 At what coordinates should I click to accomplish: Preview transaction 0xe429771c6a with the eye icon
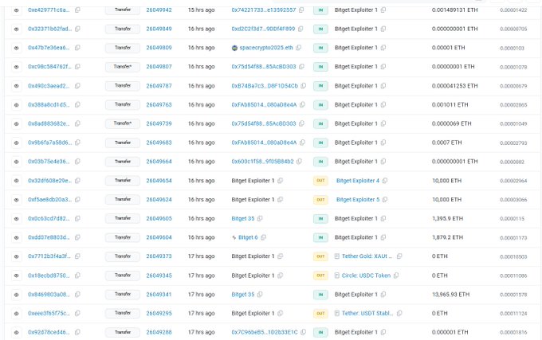coord(16,10)
